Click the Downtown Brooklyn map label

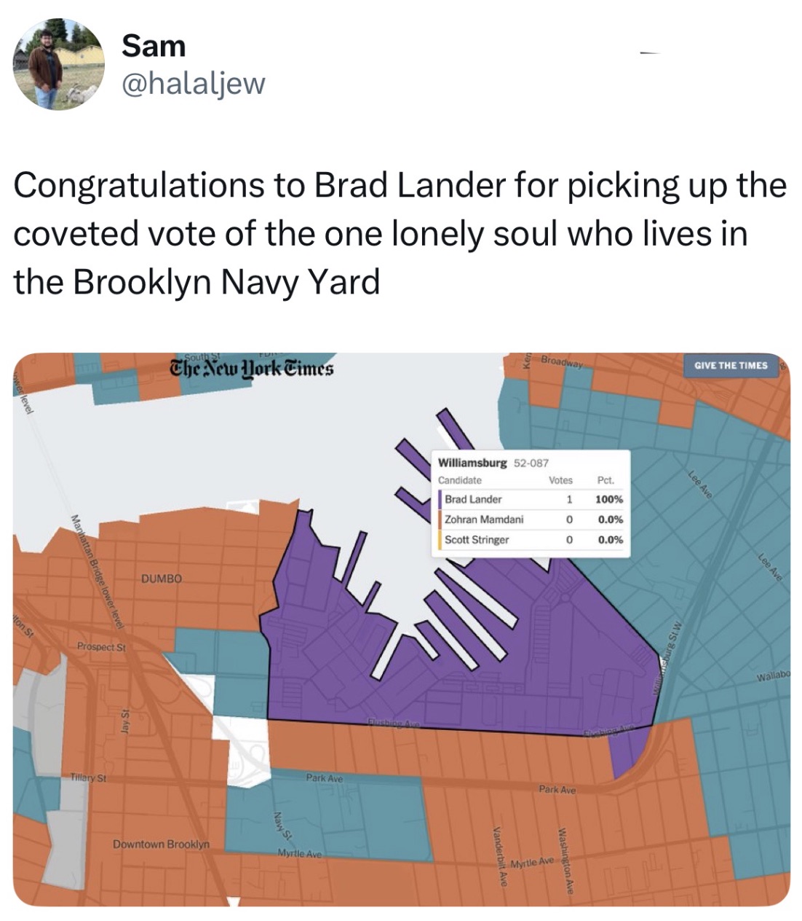pos(161,844)
